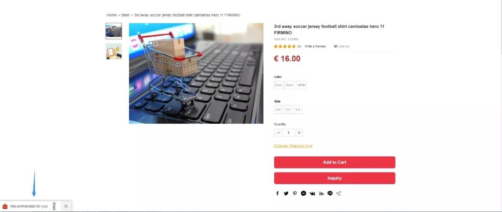This screenshot has height=212, width=502.
Task: Share via LINE icon
Action: (x=330, y=193)
